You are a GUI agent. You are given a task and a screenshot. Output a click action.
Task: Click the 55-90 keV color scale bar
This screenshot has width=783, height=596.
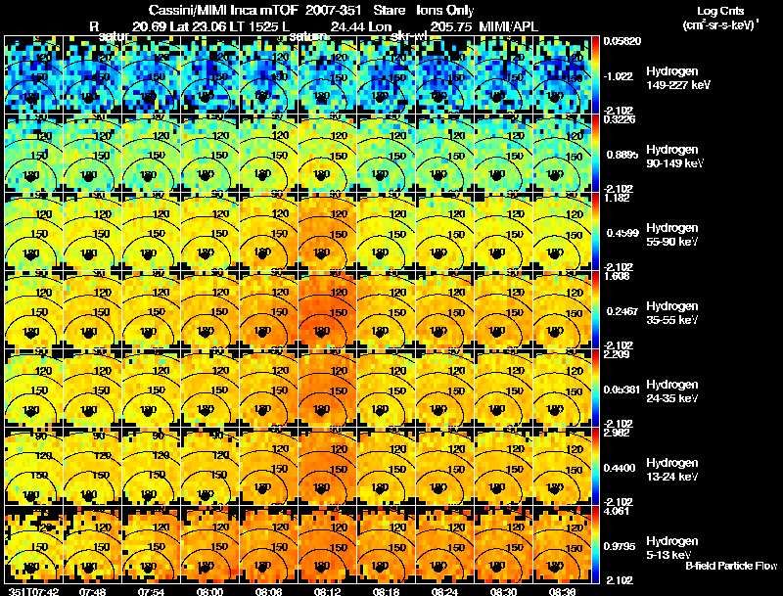point(595,232)
